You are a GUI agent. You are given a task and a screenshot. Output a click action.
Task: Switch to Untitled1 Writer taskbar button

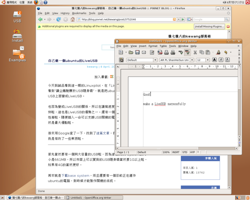click(94, 198)
